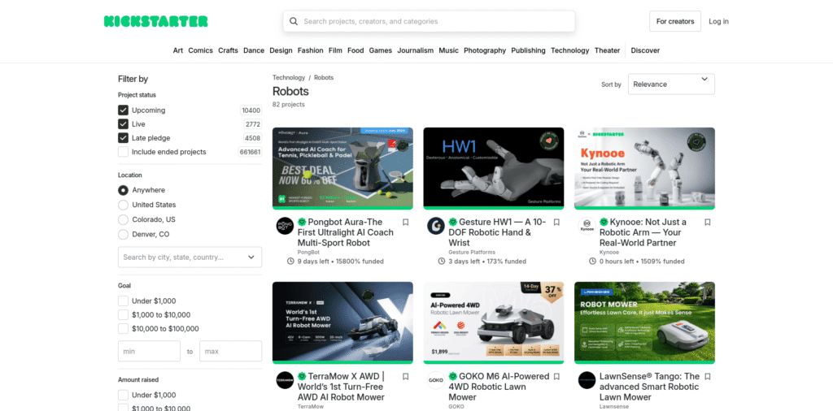This screenshot has width=833, height=411.
Task: Click the TerraMow creator avatar
Action: 285,380
